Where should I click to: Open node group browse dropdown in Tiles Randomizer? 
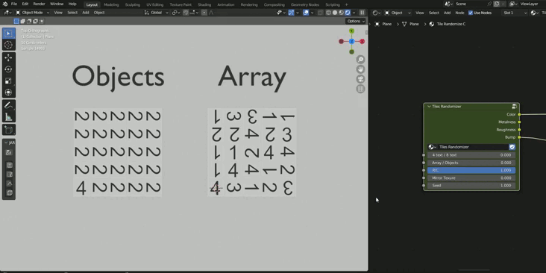[x=432, y=147]
